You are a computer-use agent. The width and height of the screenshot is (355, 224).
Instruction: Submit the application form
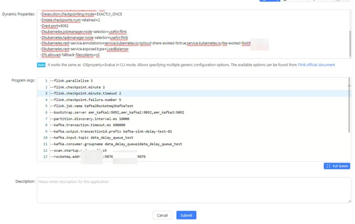click(x=186, y=215)
